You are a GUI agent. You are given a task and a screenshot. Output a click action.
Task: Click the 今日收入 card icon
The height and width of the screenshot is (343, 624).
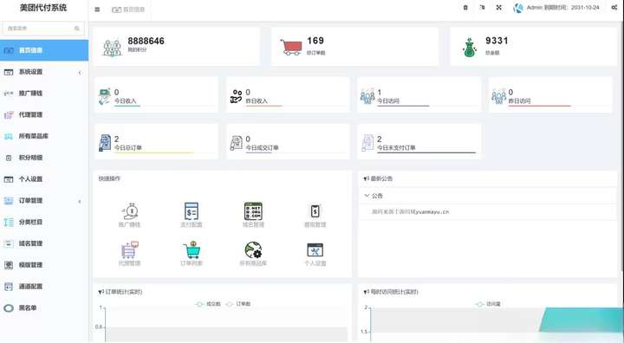pyautogui.click(x=105, y=96)
